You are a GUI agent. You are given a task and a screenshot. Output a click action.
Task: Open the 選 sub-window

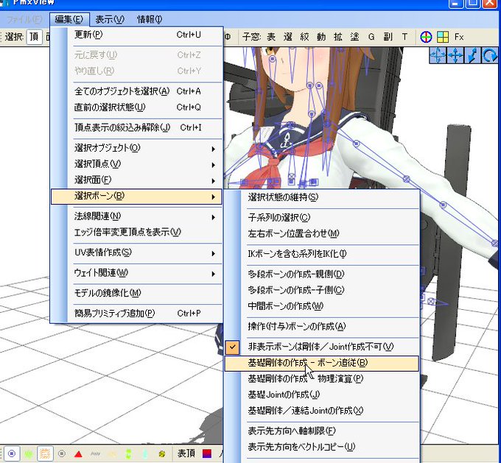coord(288,37)
